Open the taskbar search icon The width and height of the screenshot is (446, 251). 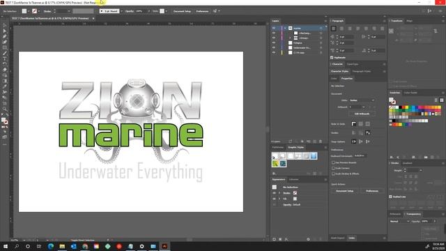click(x=17, y=246)
